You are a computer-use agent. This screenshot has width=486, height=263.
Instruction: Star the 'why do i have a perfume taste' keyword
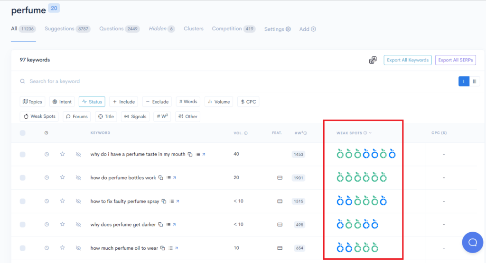62,154
